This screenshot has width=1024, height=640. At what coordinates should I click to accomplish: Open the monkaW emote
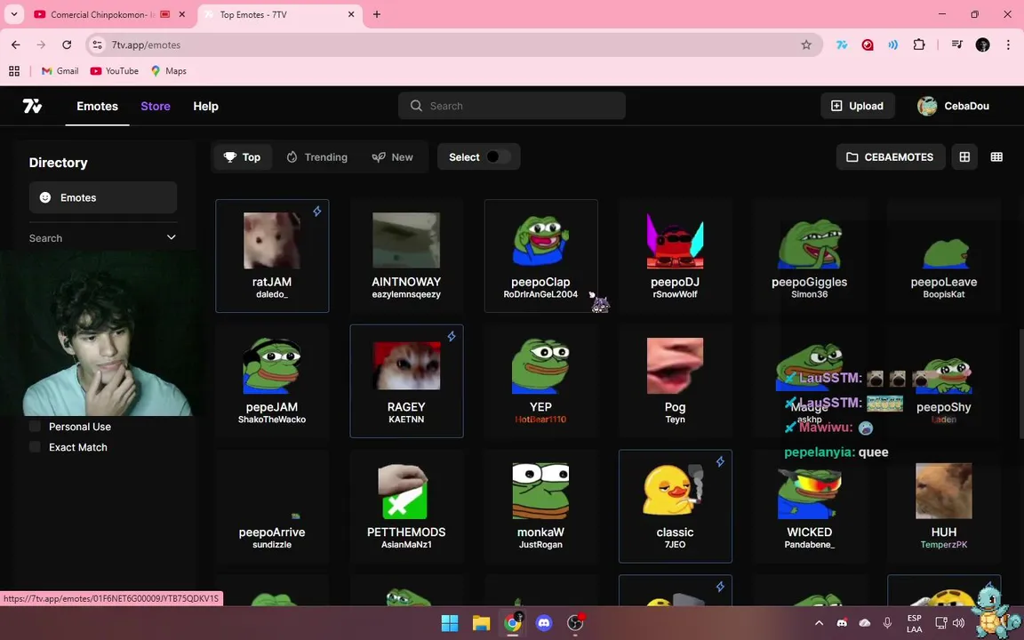[x=540, y=506]
